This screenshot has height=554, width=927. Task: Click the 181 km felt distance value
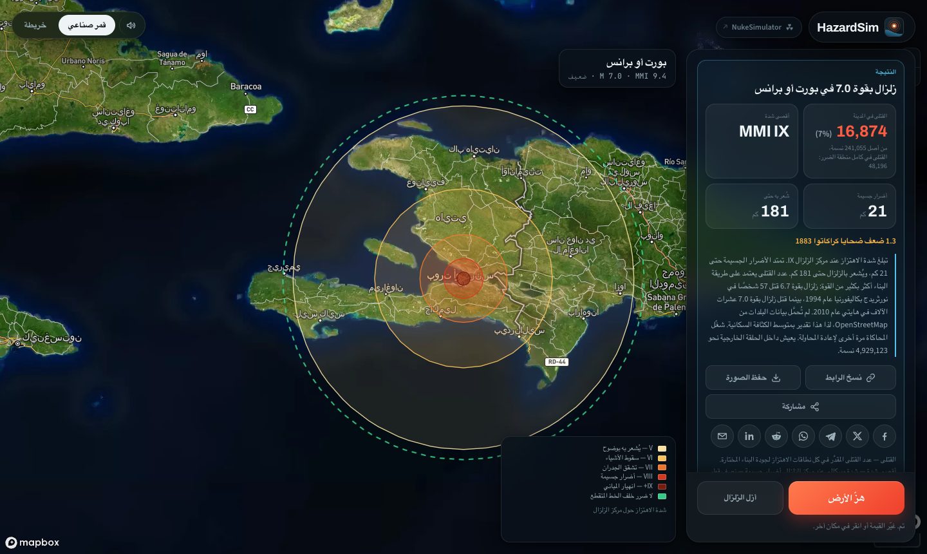[x=774, y=211]
